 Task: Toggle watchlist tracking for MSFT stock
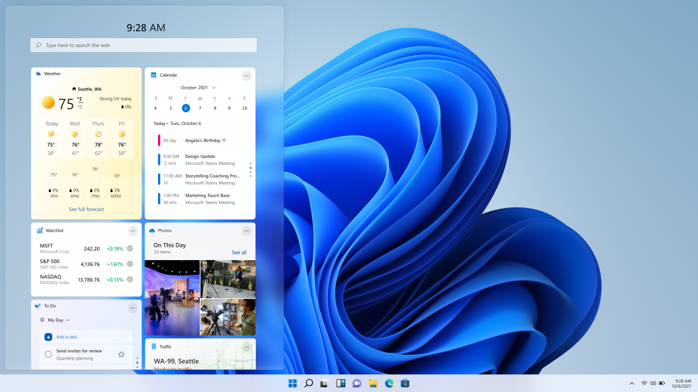[x=131, y=249]
